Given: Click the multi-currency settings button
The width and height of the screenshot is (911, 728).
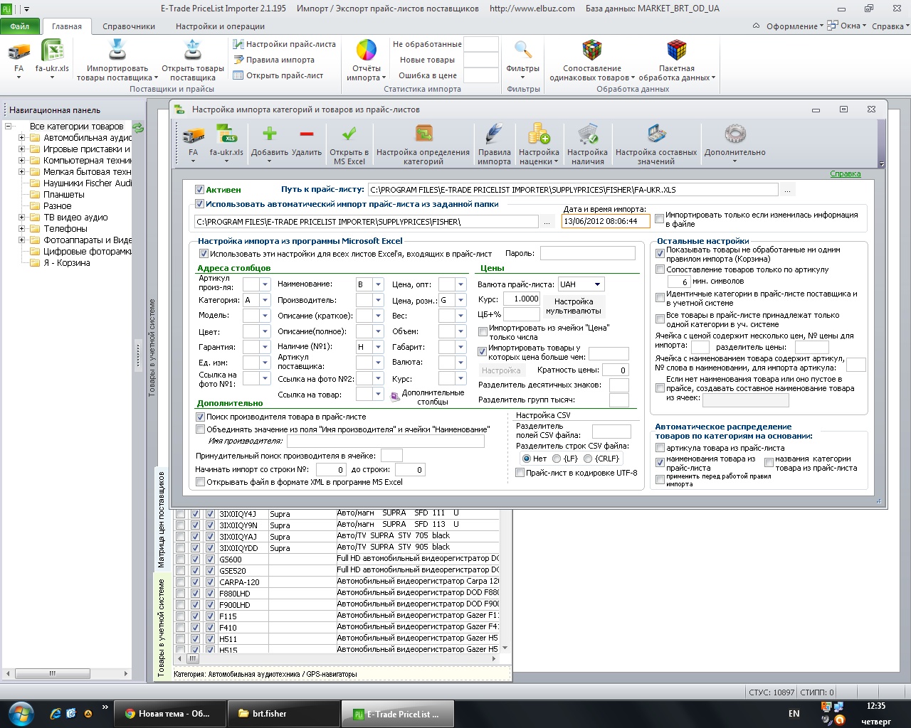Looking at the screenshot, I should 574,306.
